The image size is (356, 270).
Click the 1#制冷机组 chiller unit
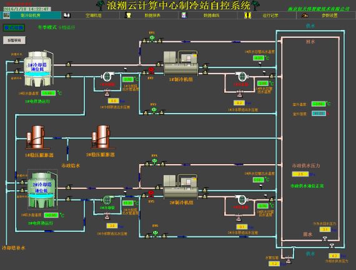pyautogui.click(x=181, y=63)
